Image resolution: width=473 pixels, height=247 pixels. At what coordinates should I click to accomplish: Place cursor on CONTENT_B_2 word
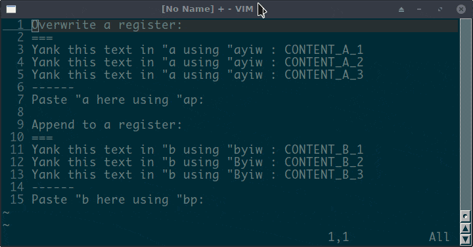(x=324, y=162)
